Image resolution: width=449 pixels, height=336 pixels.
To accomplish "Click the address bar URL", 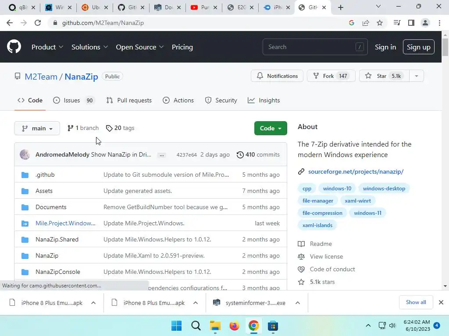I will pos(103,23).
